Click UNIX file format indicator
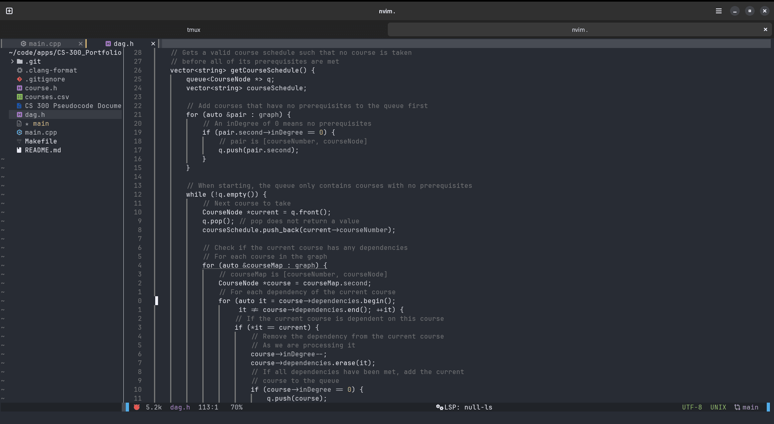This screenshot has height=424, width=774. pos(718,407)
